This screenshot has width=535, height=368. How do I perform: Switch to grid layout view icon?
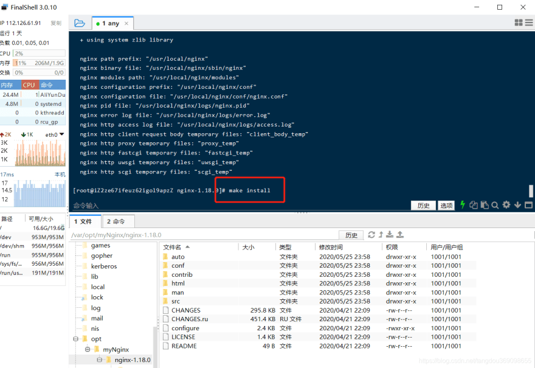point(519,23)
